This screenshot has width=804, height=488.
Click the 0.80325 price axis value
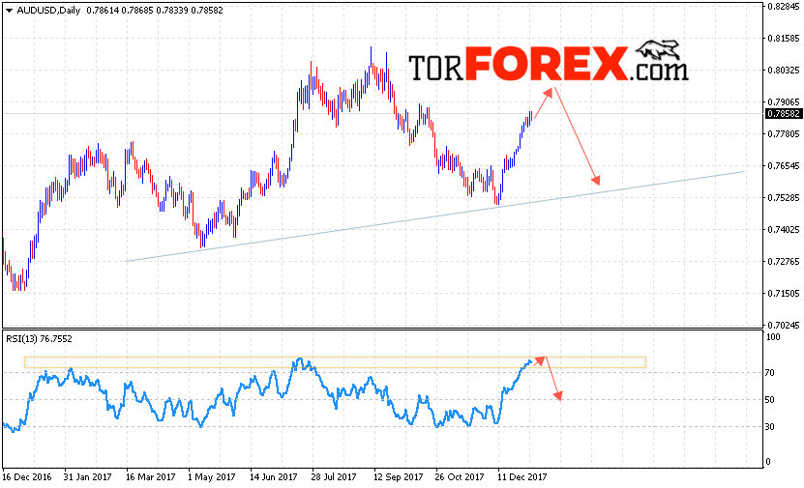pos(784,71)
